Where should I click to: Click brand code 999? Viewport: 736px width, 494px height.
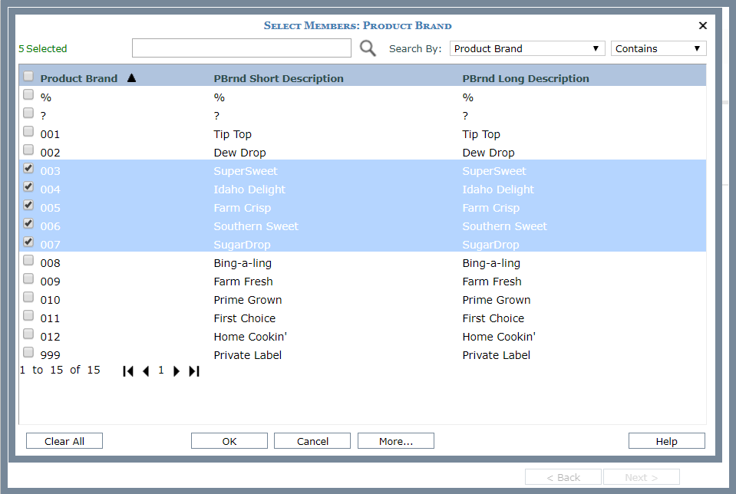[50, 355]
